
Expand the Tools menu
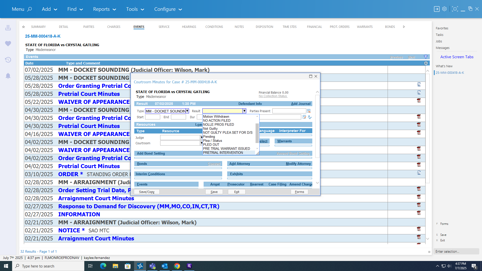135,9
